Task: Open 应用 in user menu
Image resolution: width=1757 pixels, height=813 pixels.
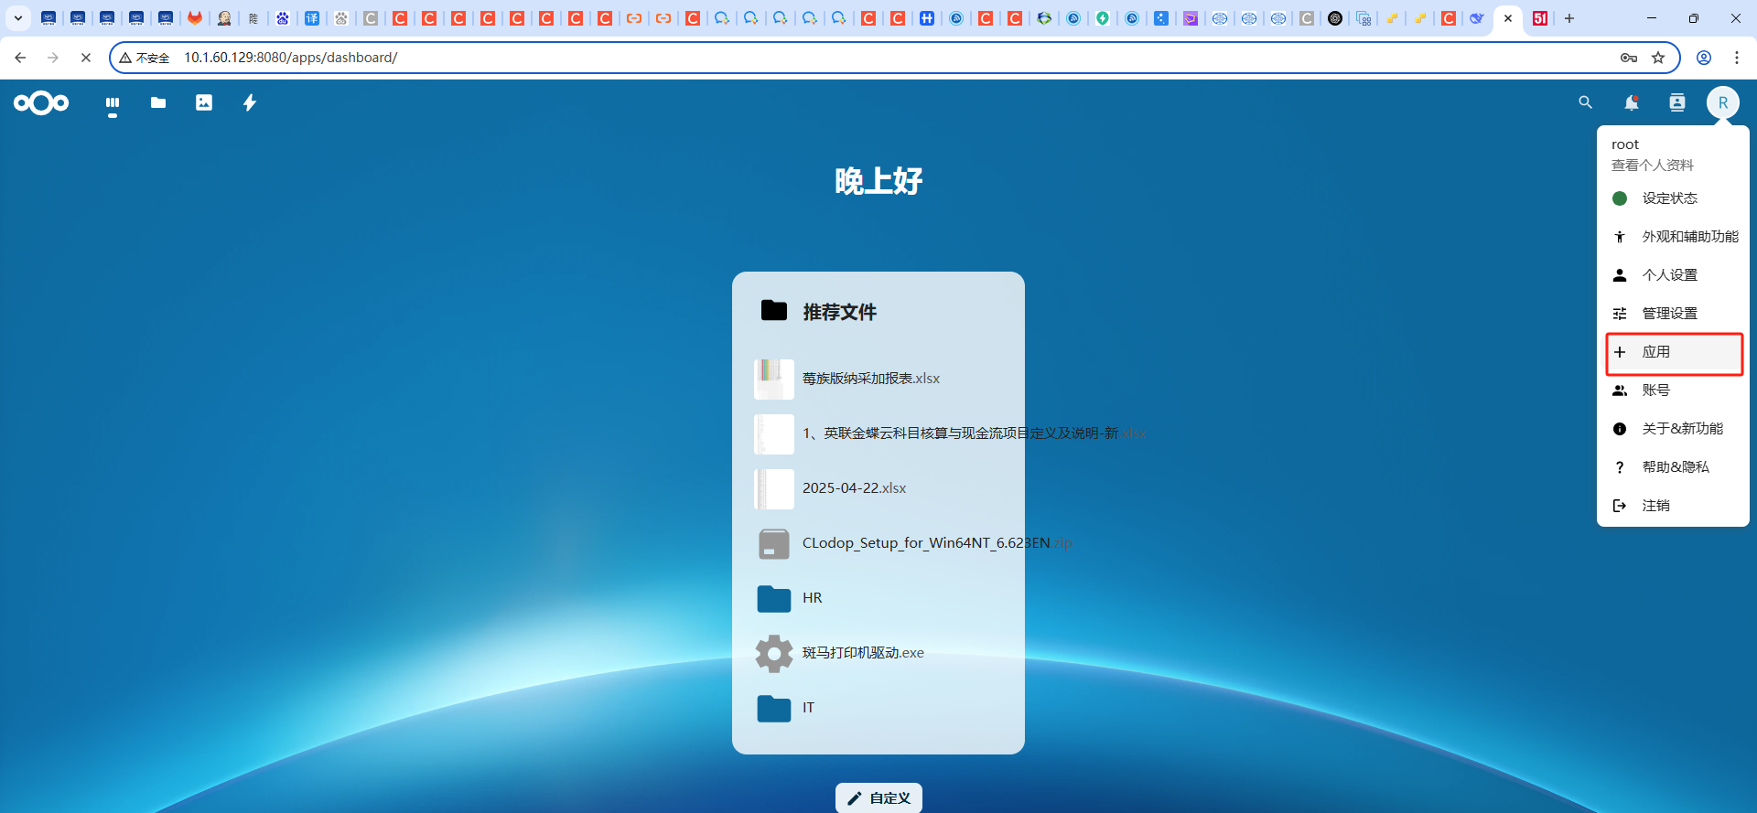Action: coord(1673,352)
